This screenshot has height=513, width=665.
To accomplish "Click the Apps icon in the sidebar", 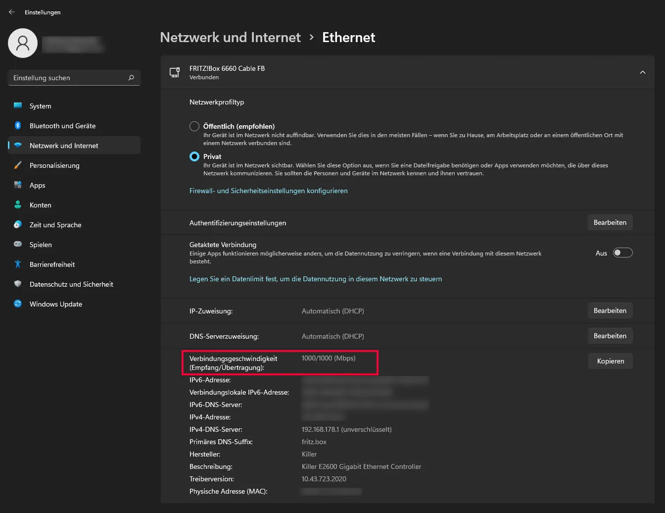I will point(18,185).
